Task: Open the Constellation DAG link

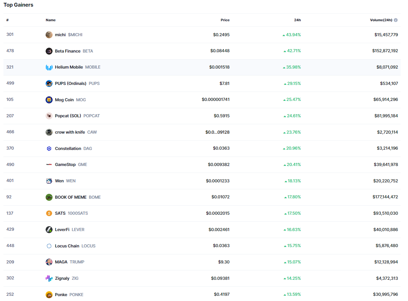Action: click(x=68, y=149)
